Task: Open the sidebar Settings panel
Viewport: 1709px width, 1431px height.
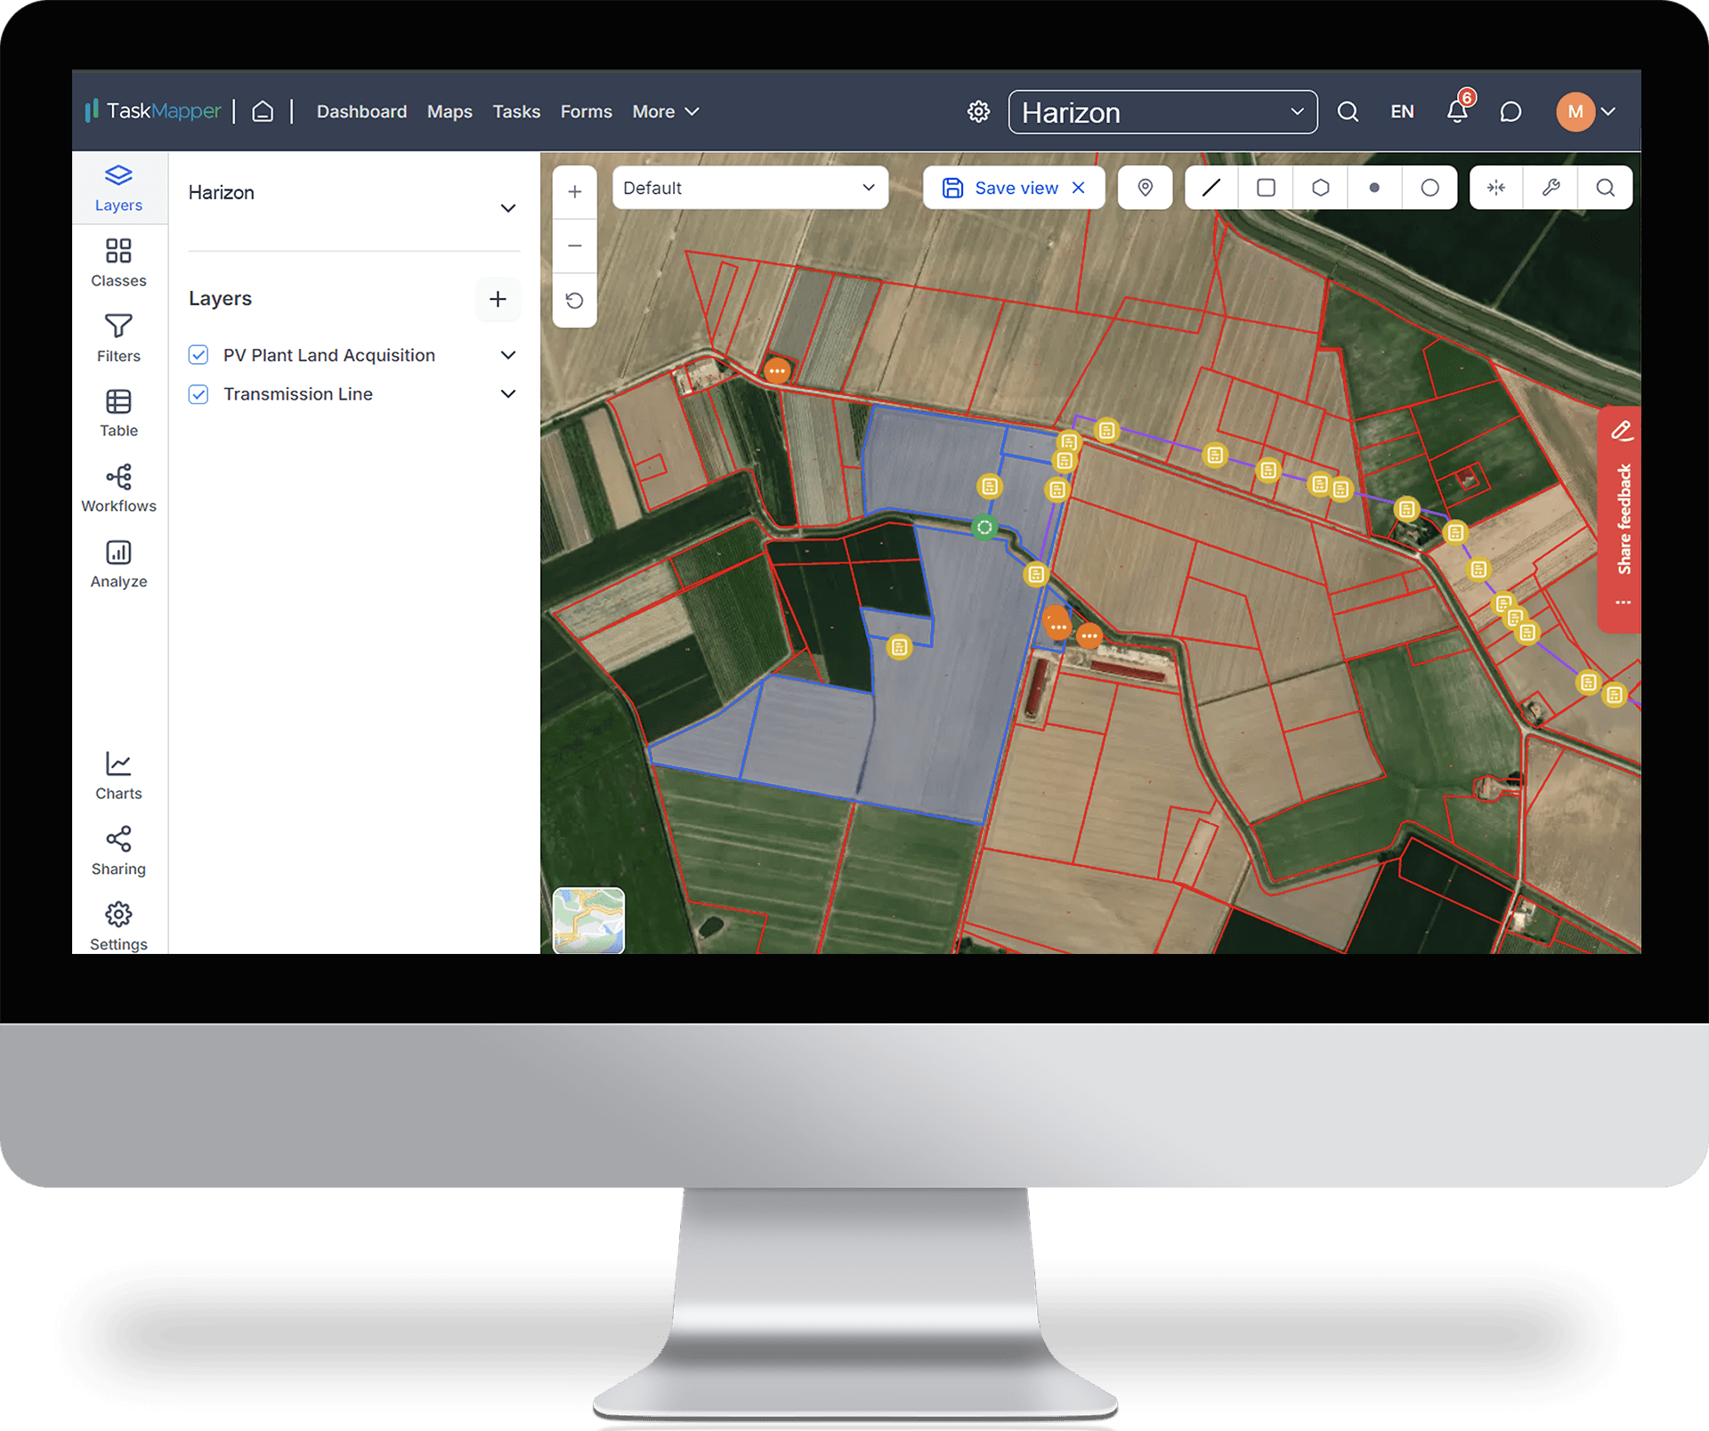Action: tap(118, 926)
